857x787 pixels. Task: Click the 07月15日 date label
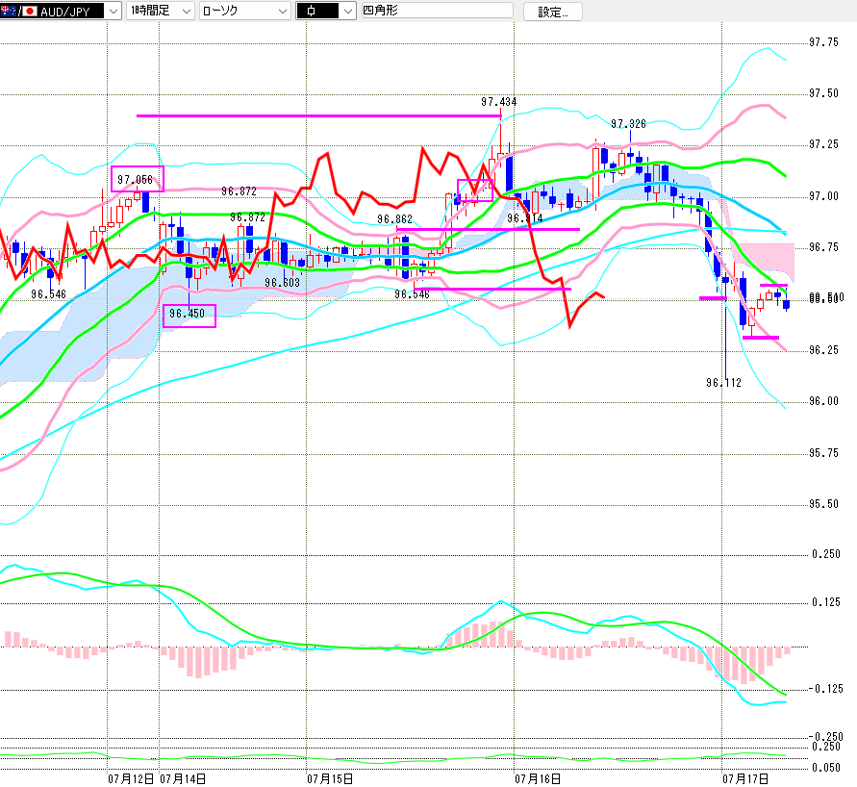(x=330, y=778)
